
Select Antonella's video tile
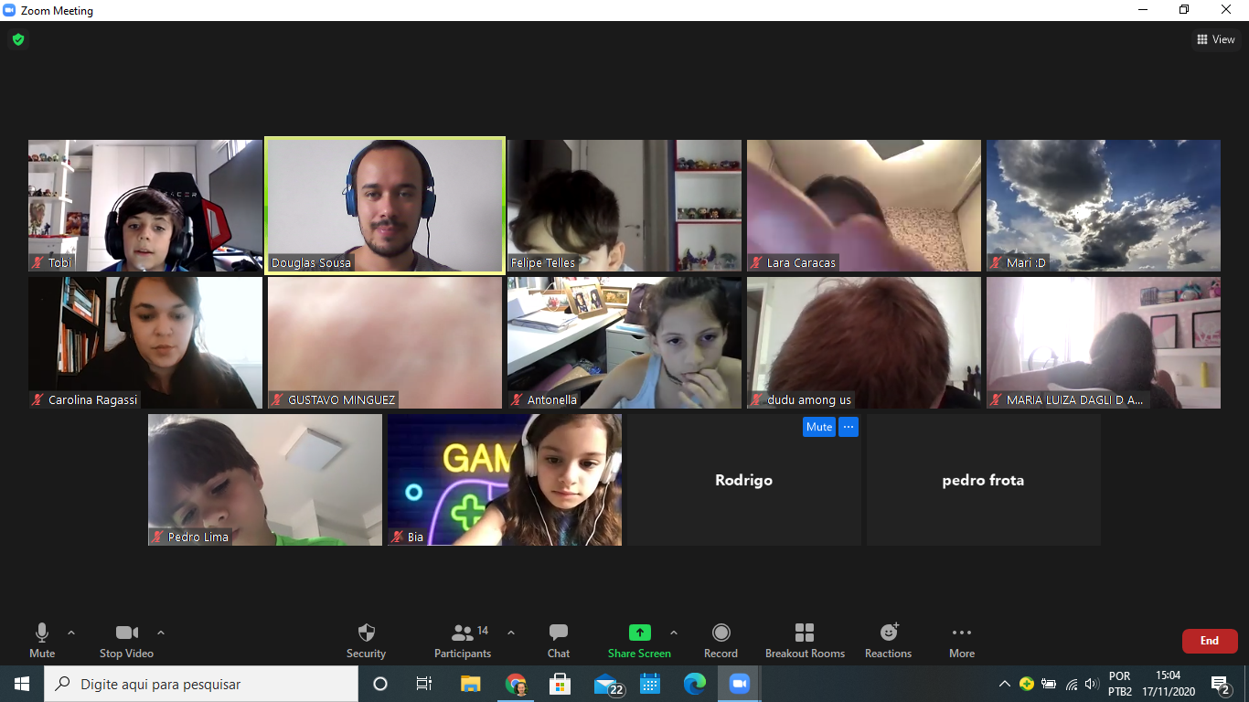tap(624, 343)
